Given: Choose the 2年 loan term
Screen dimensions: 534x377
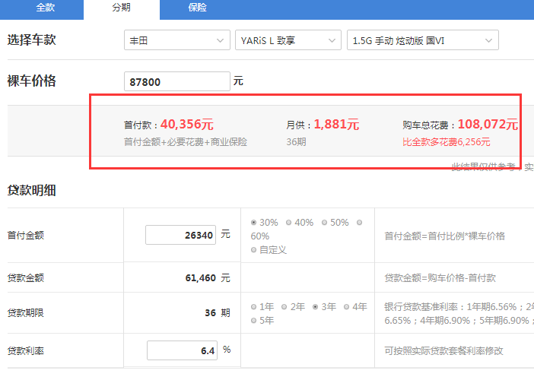Looking at the screenshot, I should point(284,307).
